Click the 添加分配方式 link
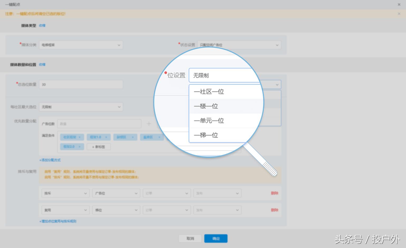The image size is (406, 248). pos(50,160)
